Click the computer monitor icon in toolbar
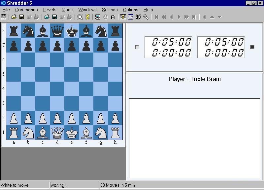 coord(98,17)
